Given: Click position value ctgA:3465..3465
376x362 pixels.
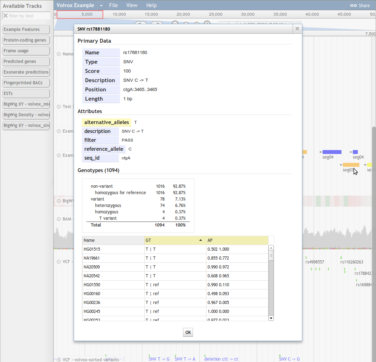Looking at the screenshot, I should [x=140, y=90].
